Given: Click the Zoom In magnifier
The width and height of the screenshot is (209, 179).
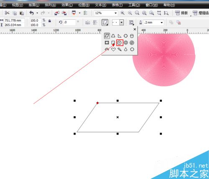Looking at the screenshot, I should coord(122,13).
